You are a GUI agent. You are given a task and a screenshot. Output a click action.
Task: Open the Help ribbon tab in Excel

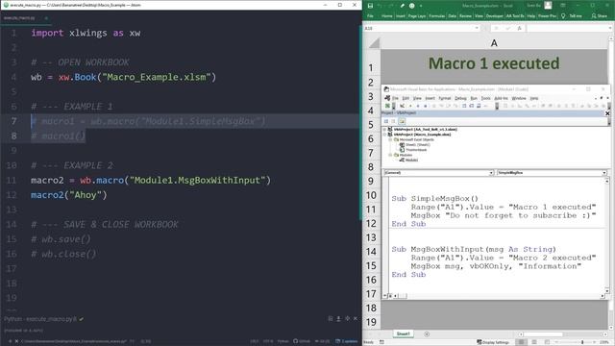(531, 16)
